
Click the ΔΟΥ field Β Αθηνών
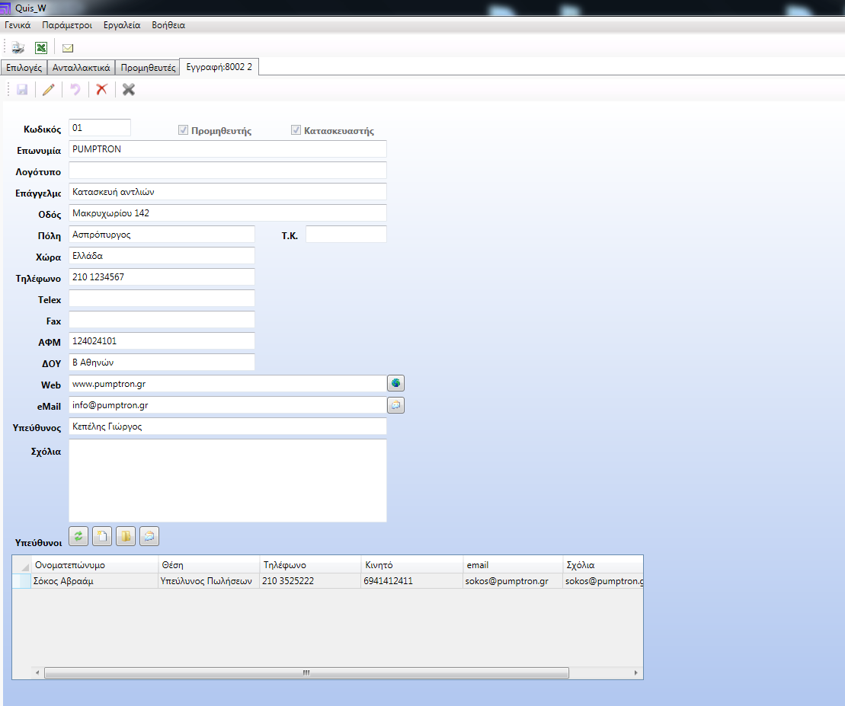[x=162, y=363]
